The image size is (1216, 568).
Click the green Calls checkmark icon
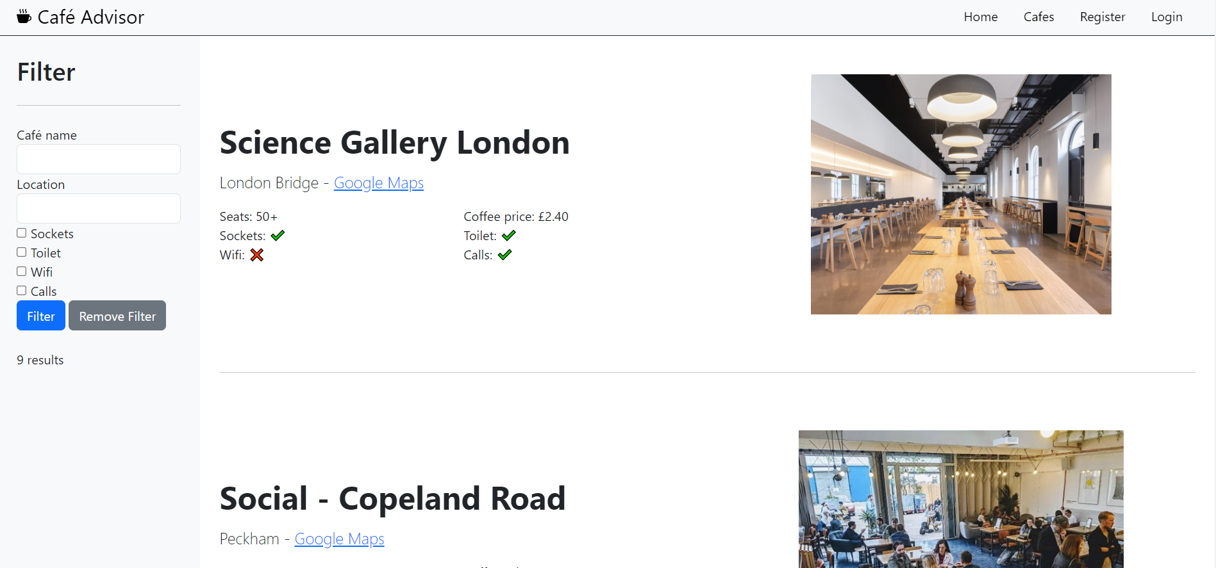(505, 255)
